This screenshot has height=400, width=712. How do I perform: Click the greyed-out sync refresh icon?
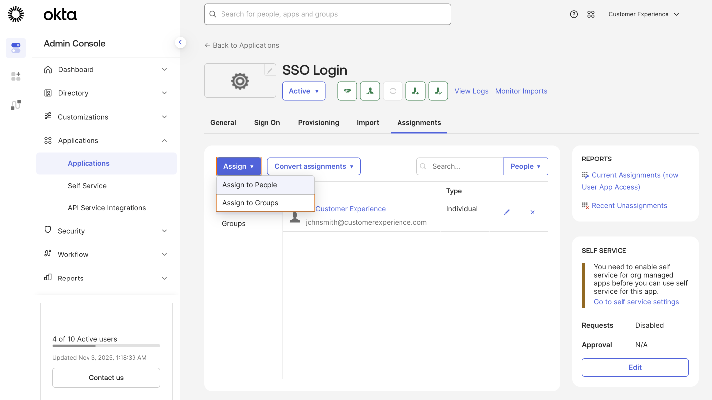pos(393,91)
